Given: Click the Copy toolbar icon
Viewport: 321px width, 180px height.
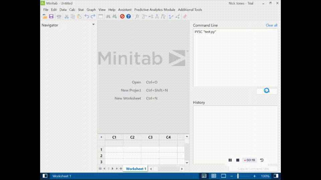Looking at the screenshot, I should tap(73, 16).
